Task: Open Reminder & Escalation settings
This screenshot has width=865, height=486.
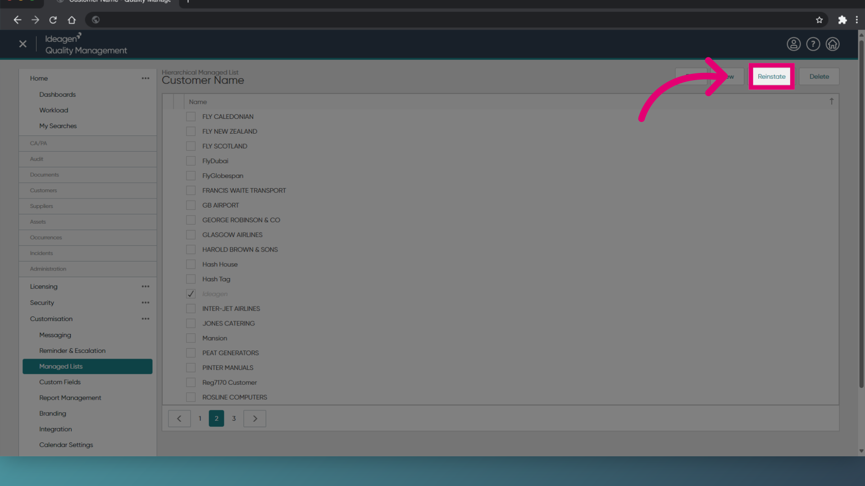Action: click(x=72, y=351)
